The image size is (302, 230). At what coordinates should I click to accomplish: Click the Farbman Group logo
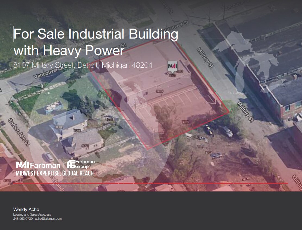tap(81, 164)
